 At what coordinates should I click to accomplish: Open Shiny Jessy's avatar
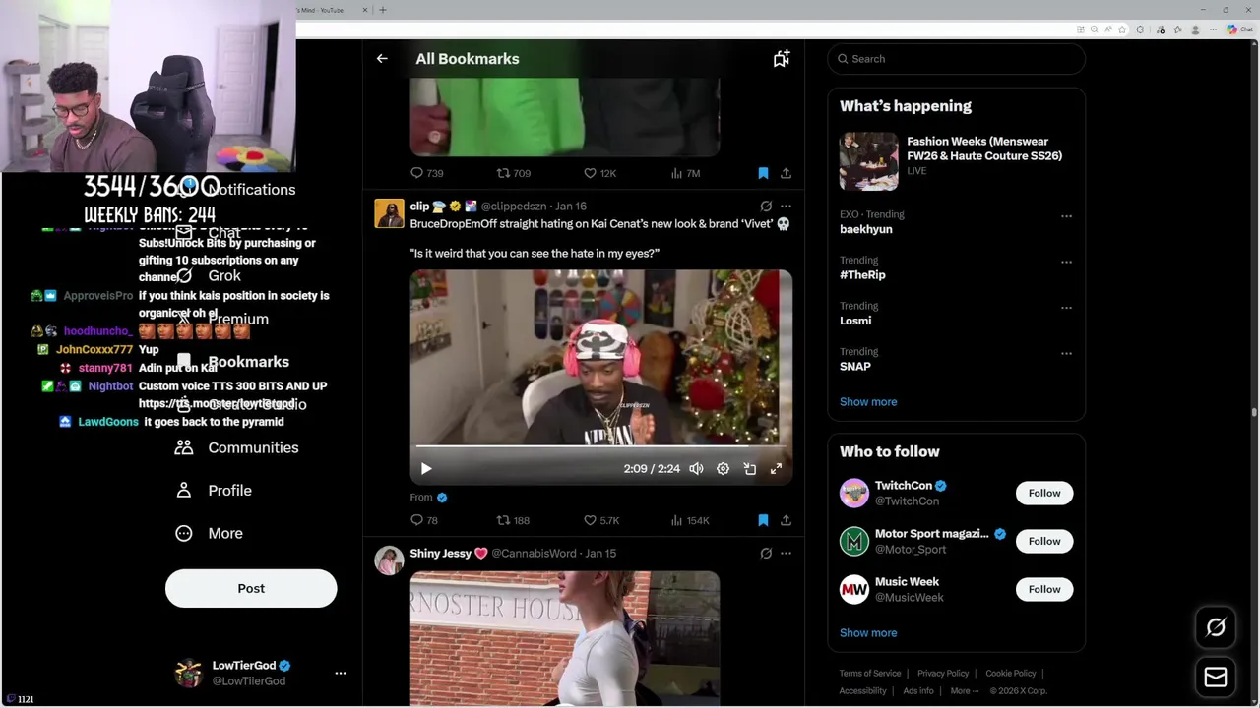click(389, 560)
